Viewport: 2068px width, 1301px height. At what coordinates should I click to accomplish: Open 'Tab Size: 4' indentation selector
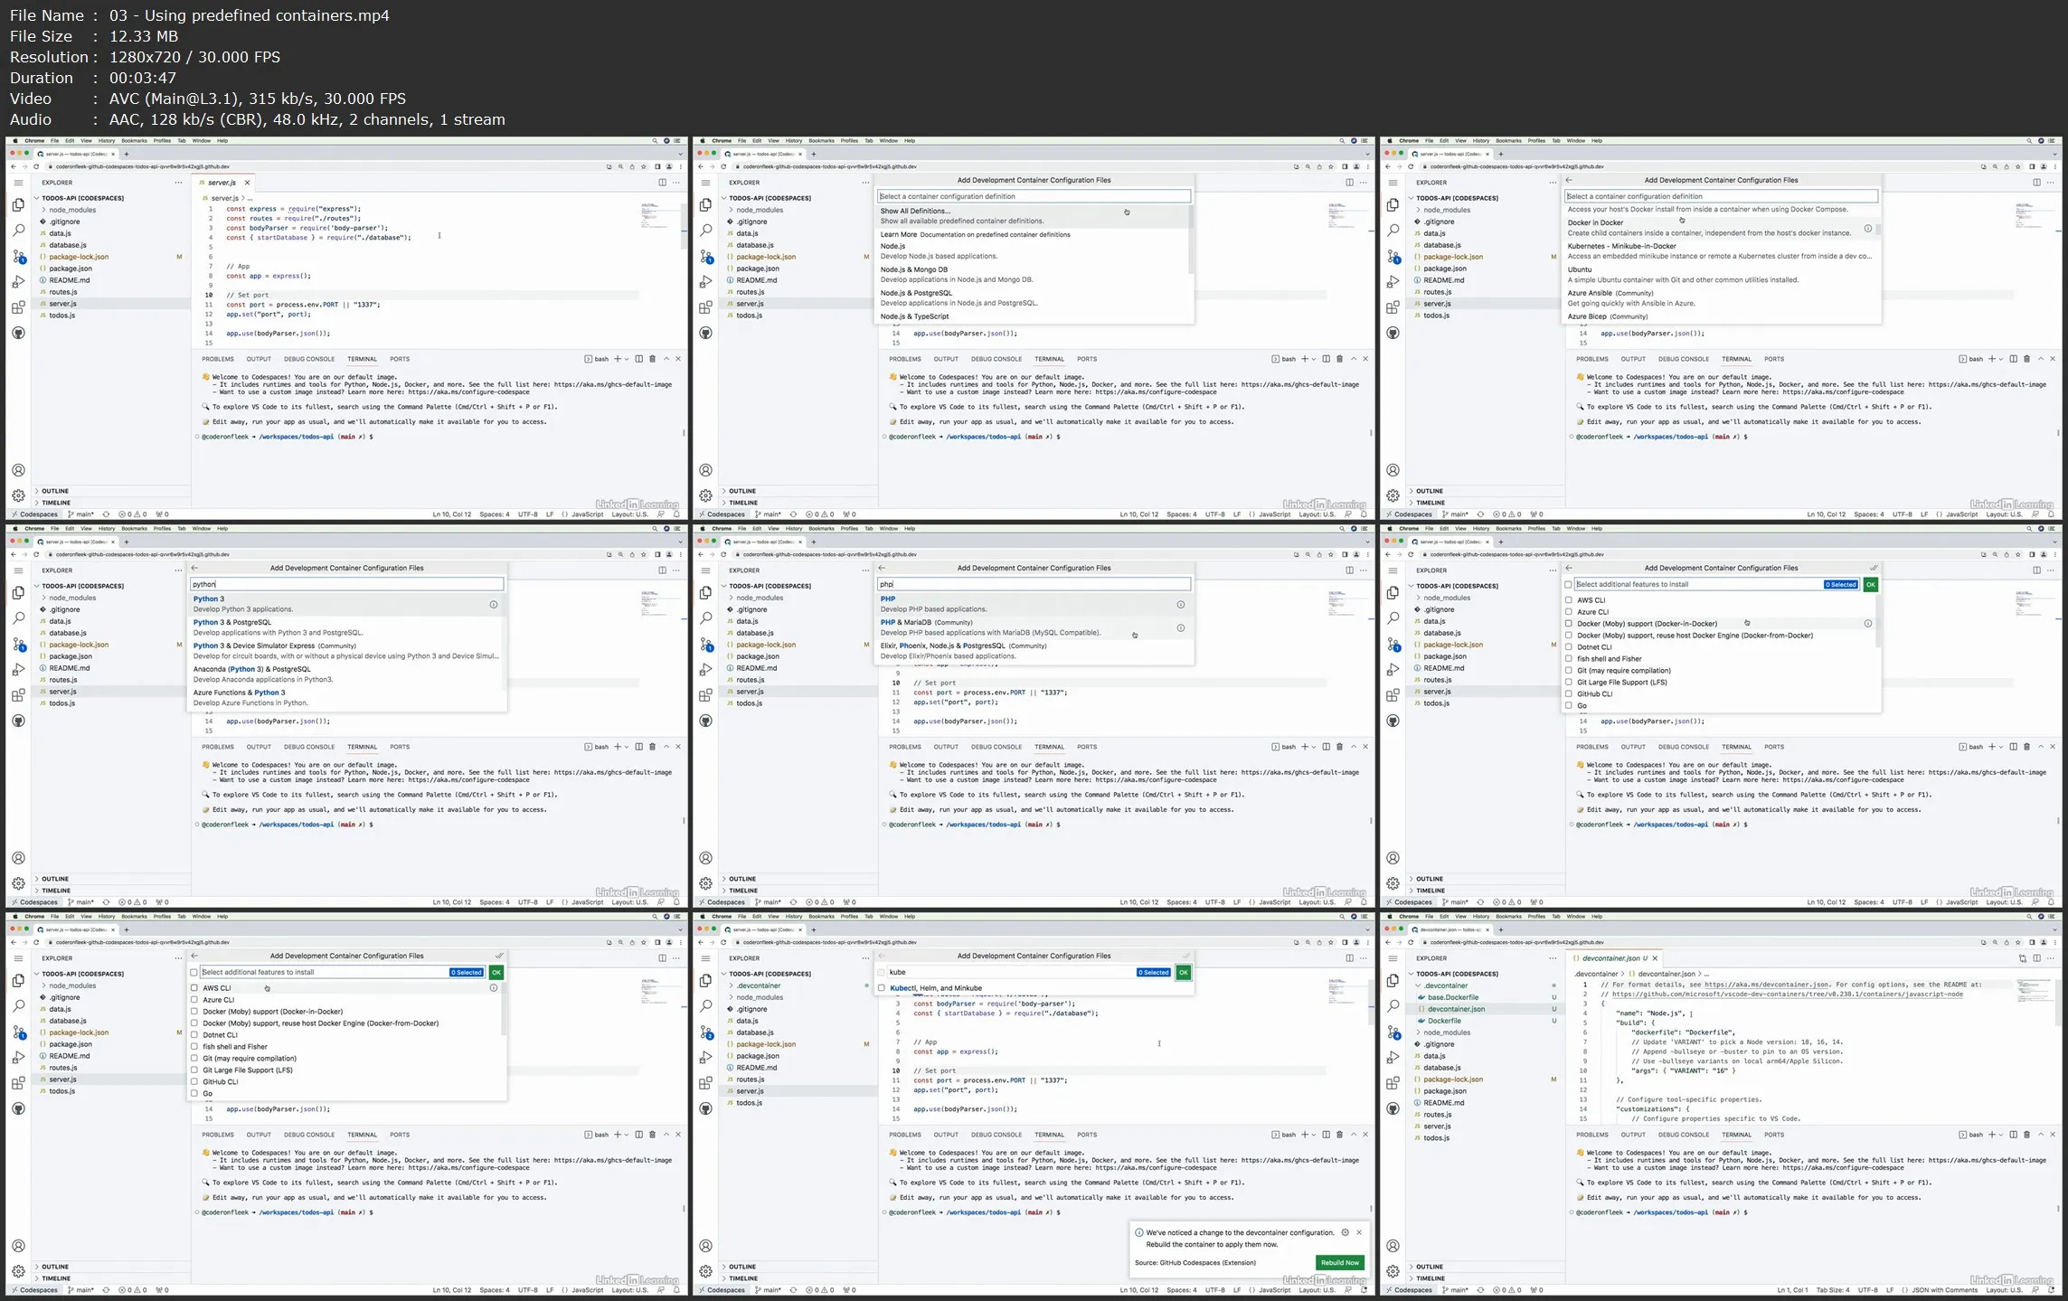(x=1832, y=1290)
